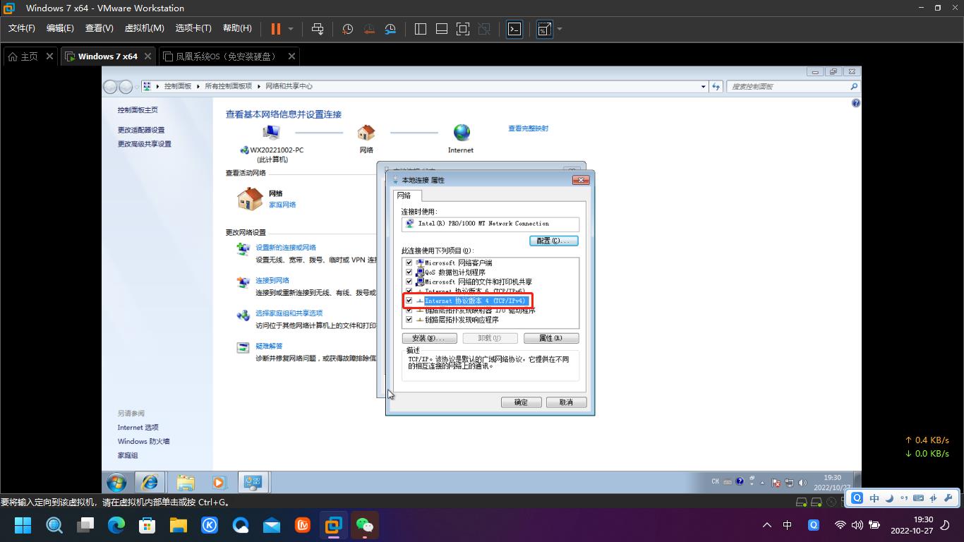This screenshot has width=964, height=542.
Task: Uncheck Internet 协议版本 4 (TCP/IPv4)
Action: point(409,301)
